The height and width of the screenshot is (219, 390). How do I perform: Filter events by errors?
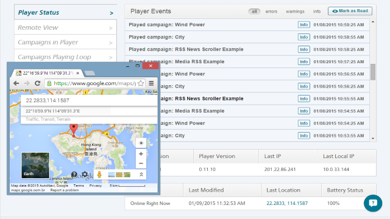pyautogui.click(x=271, y=12)
